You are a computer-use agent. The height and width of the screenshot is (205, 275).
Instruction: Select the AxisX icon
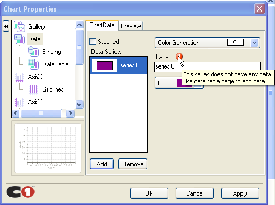tap(19, 77)
